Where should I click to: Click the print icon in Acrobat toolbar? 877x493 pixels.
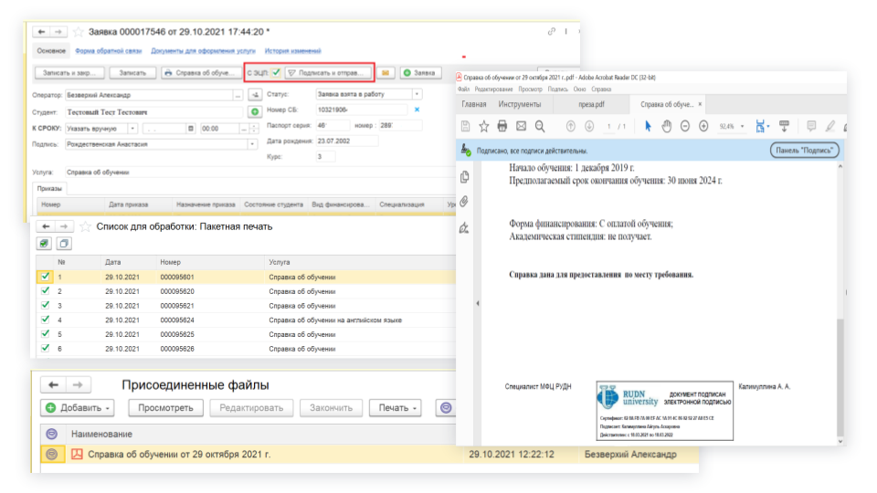[x=502, y=126]
